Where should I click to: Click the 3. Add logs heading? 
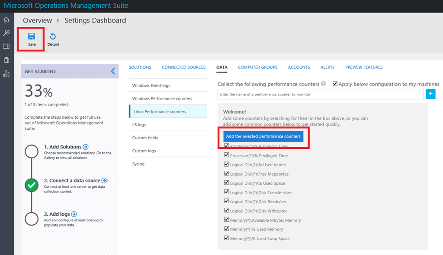[x=57, y=214]
